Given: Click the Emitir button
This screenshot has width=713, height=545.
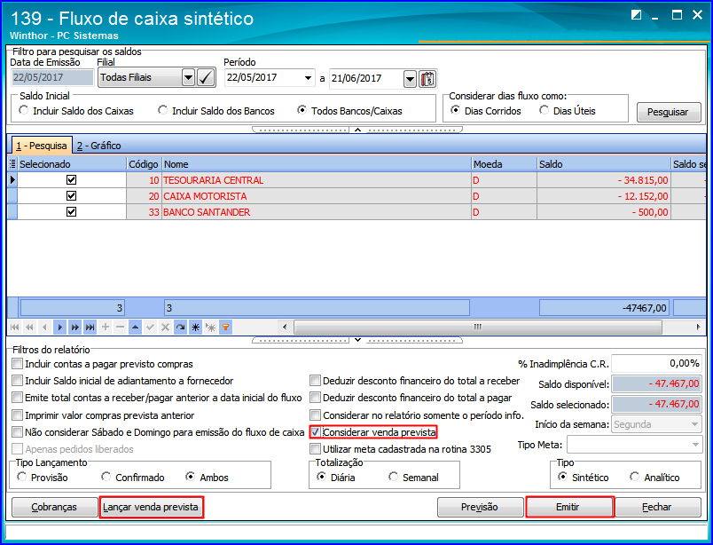Looking at the screenshot, I should point(568,507).
